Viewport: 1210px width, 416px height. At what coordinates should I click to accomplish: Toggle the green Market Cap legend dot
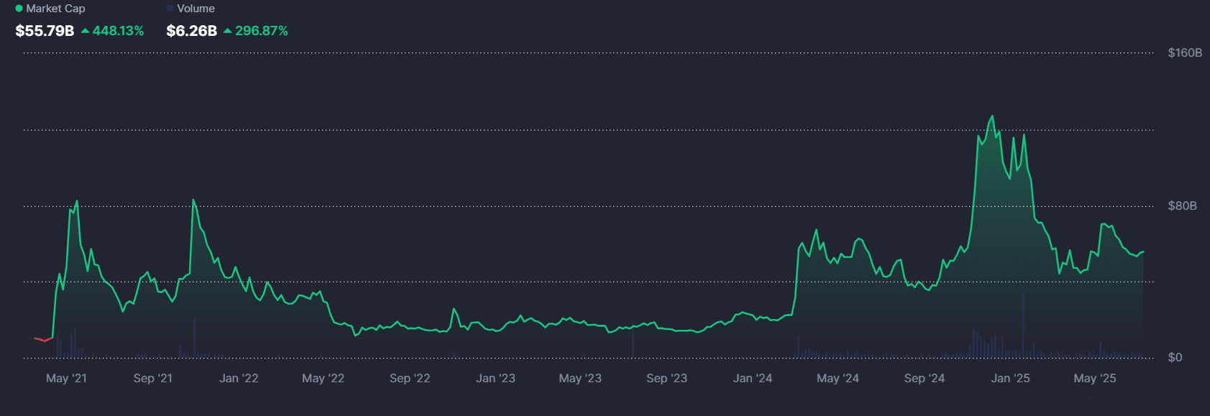pyautogui.click(x=19, y=9)
